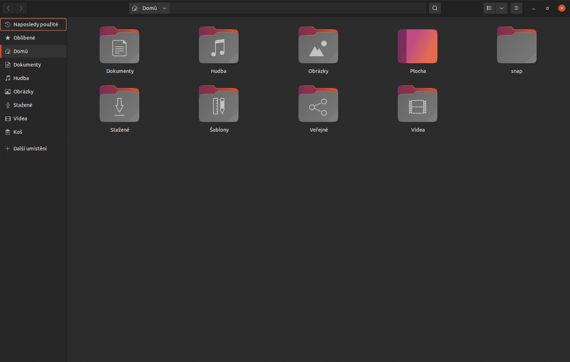Go back with the navigation arrow
The height and width of the screenshot is (362, 570).
[8, 8]
